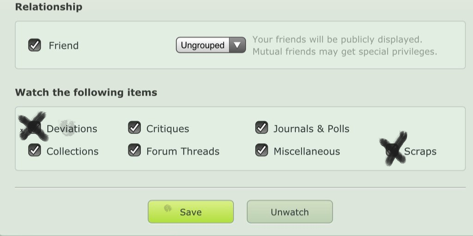
Task: Disable the Journals & Polls checkbox
Action: pyautogui.click(x=261, y=127)
